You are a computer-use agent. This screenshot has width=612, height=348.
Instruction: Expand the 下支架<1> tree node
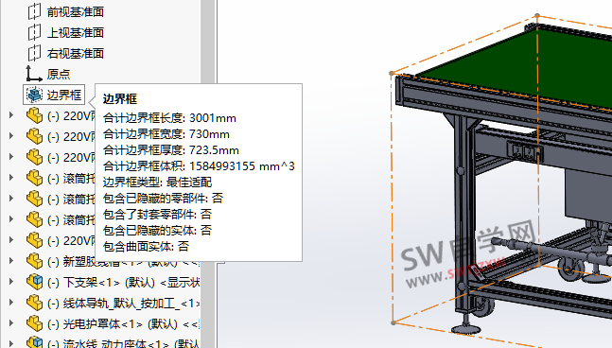(x=11, y=281)
